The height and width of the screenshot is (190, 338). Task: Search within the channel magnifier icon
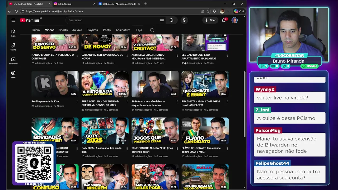tap(152, 30)
